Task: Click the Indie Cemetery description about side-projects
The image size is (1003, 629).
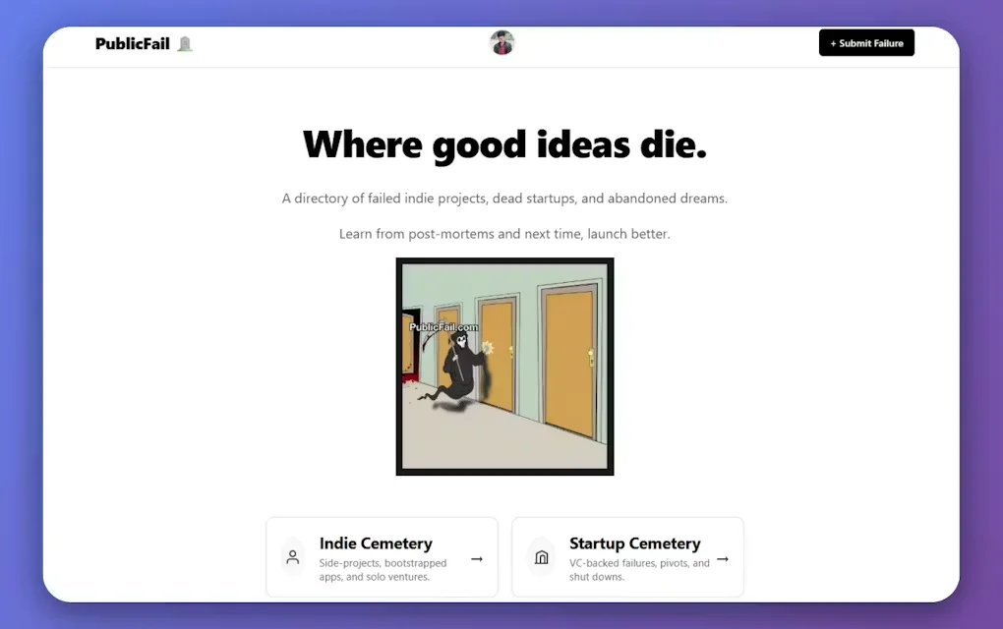Action: 383,570
